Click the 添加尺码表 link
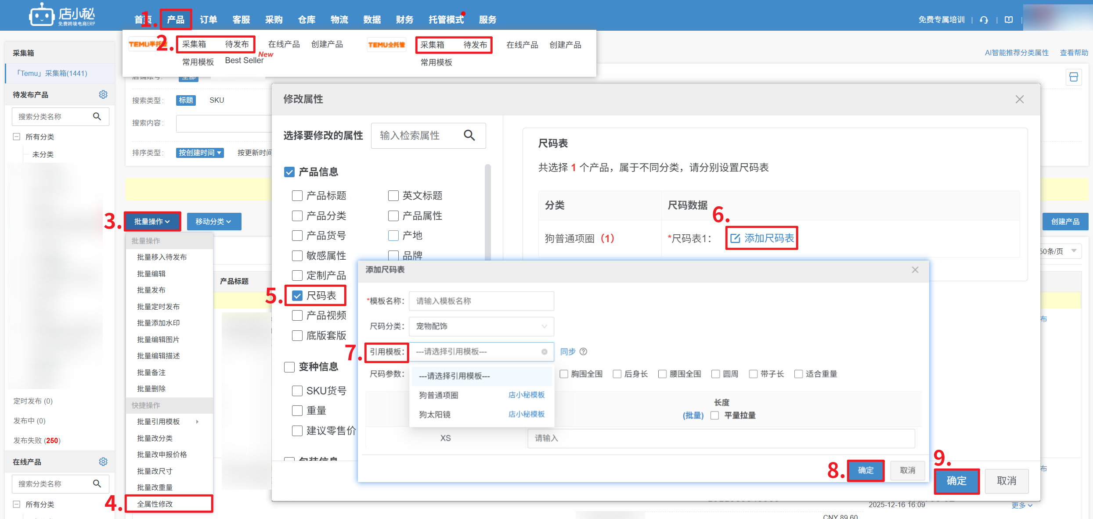 [x=762, y=238]
